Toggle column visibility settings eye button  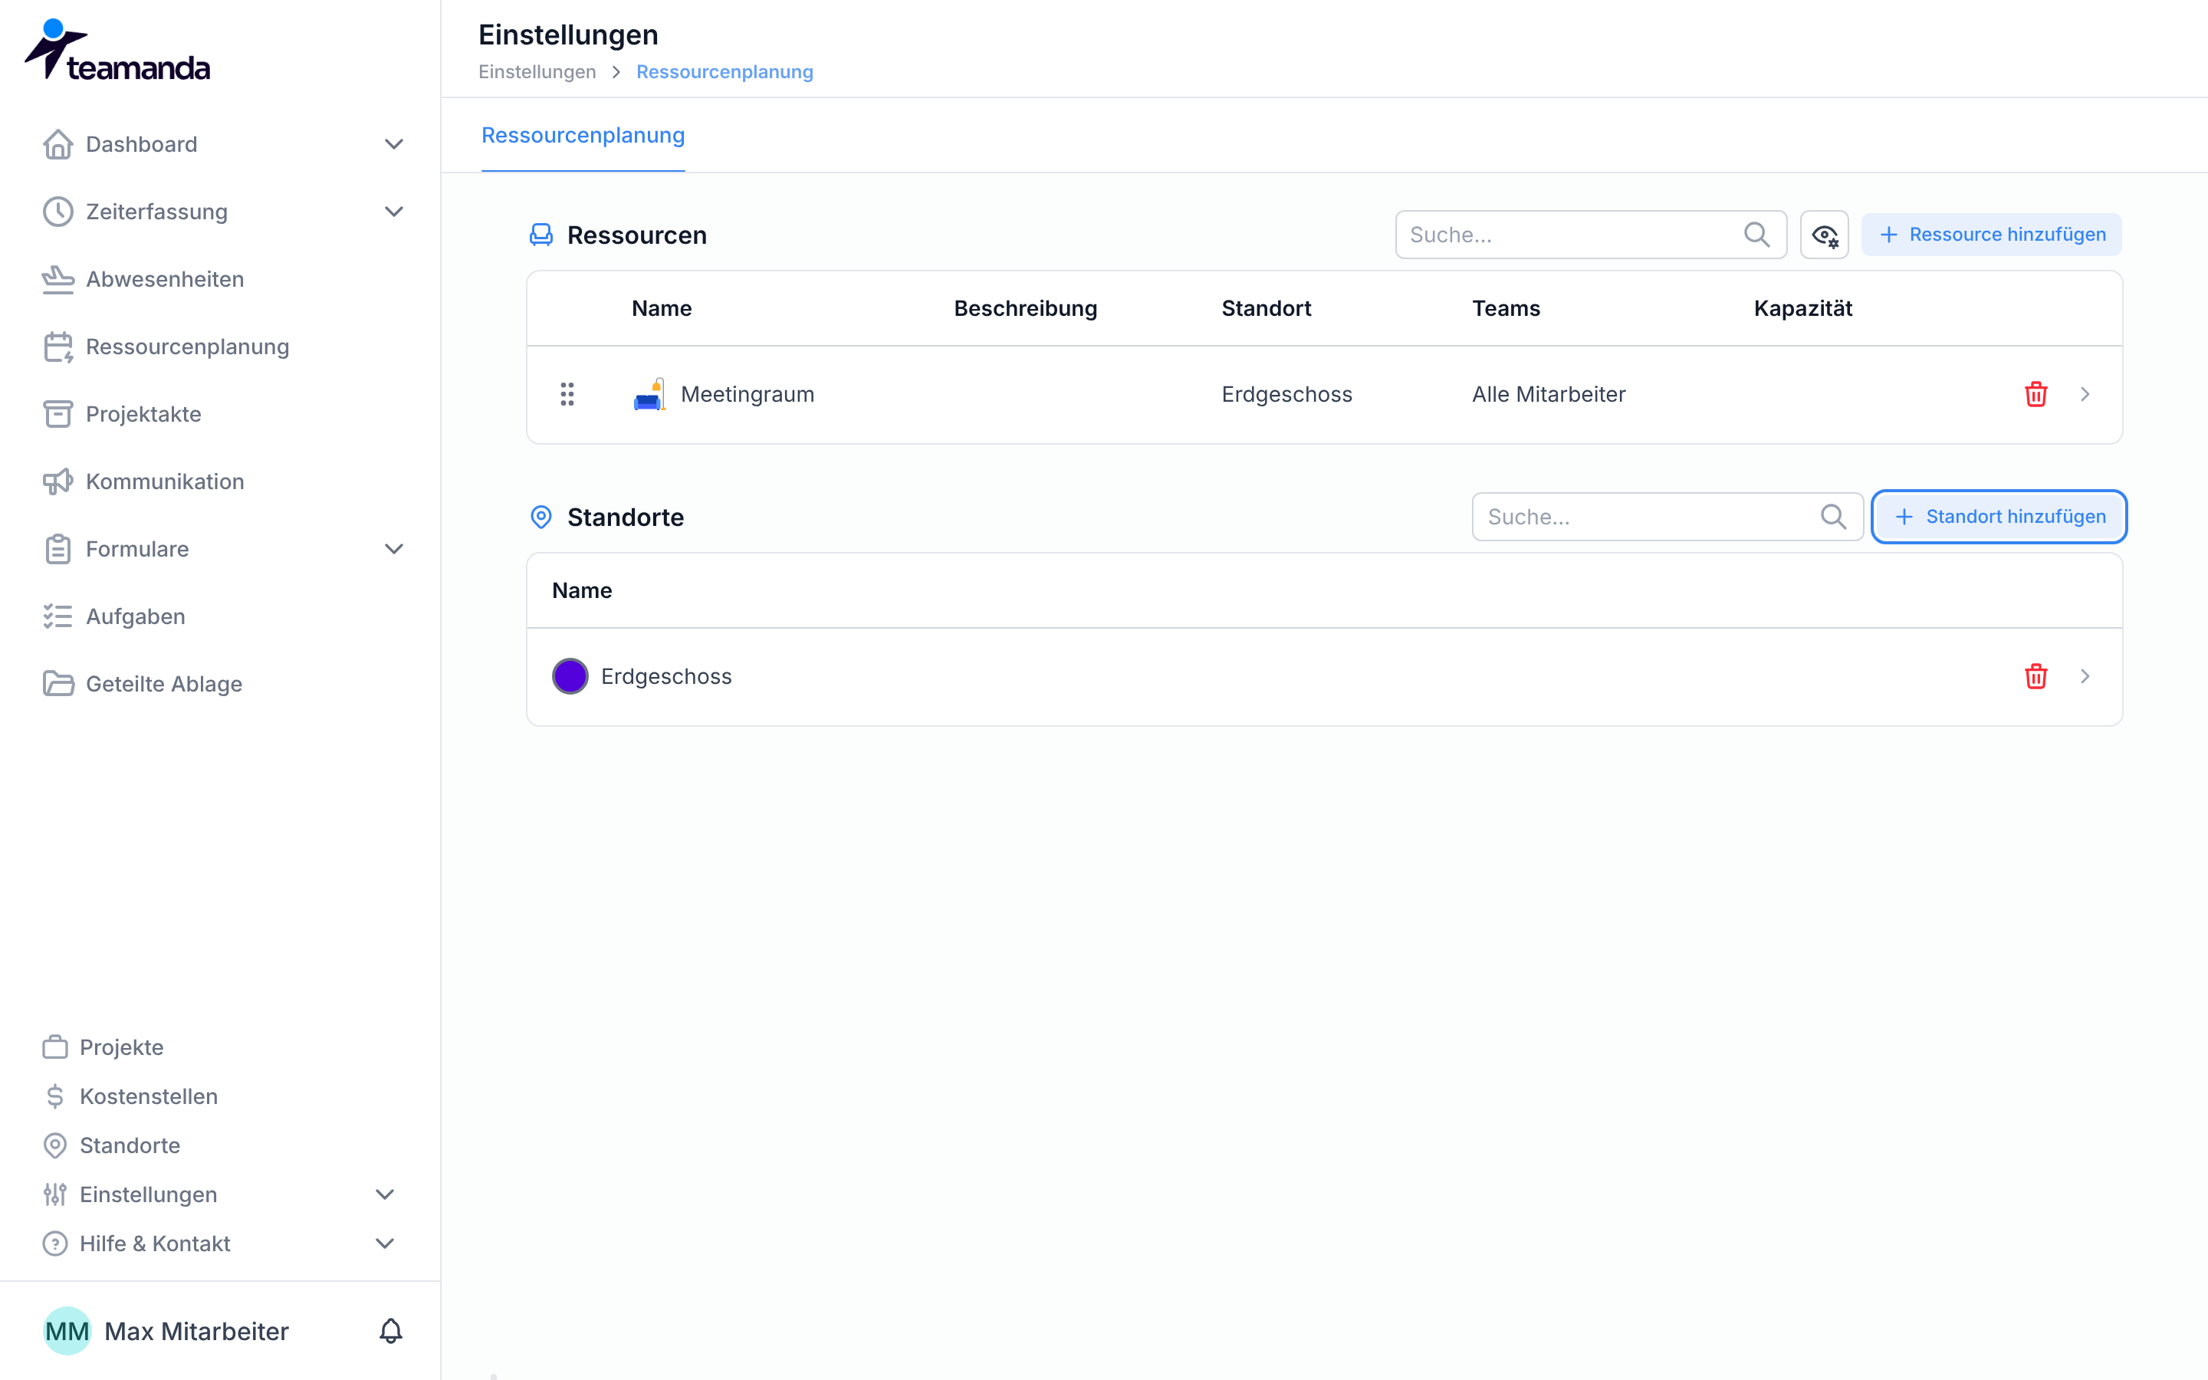[1824, 235]
